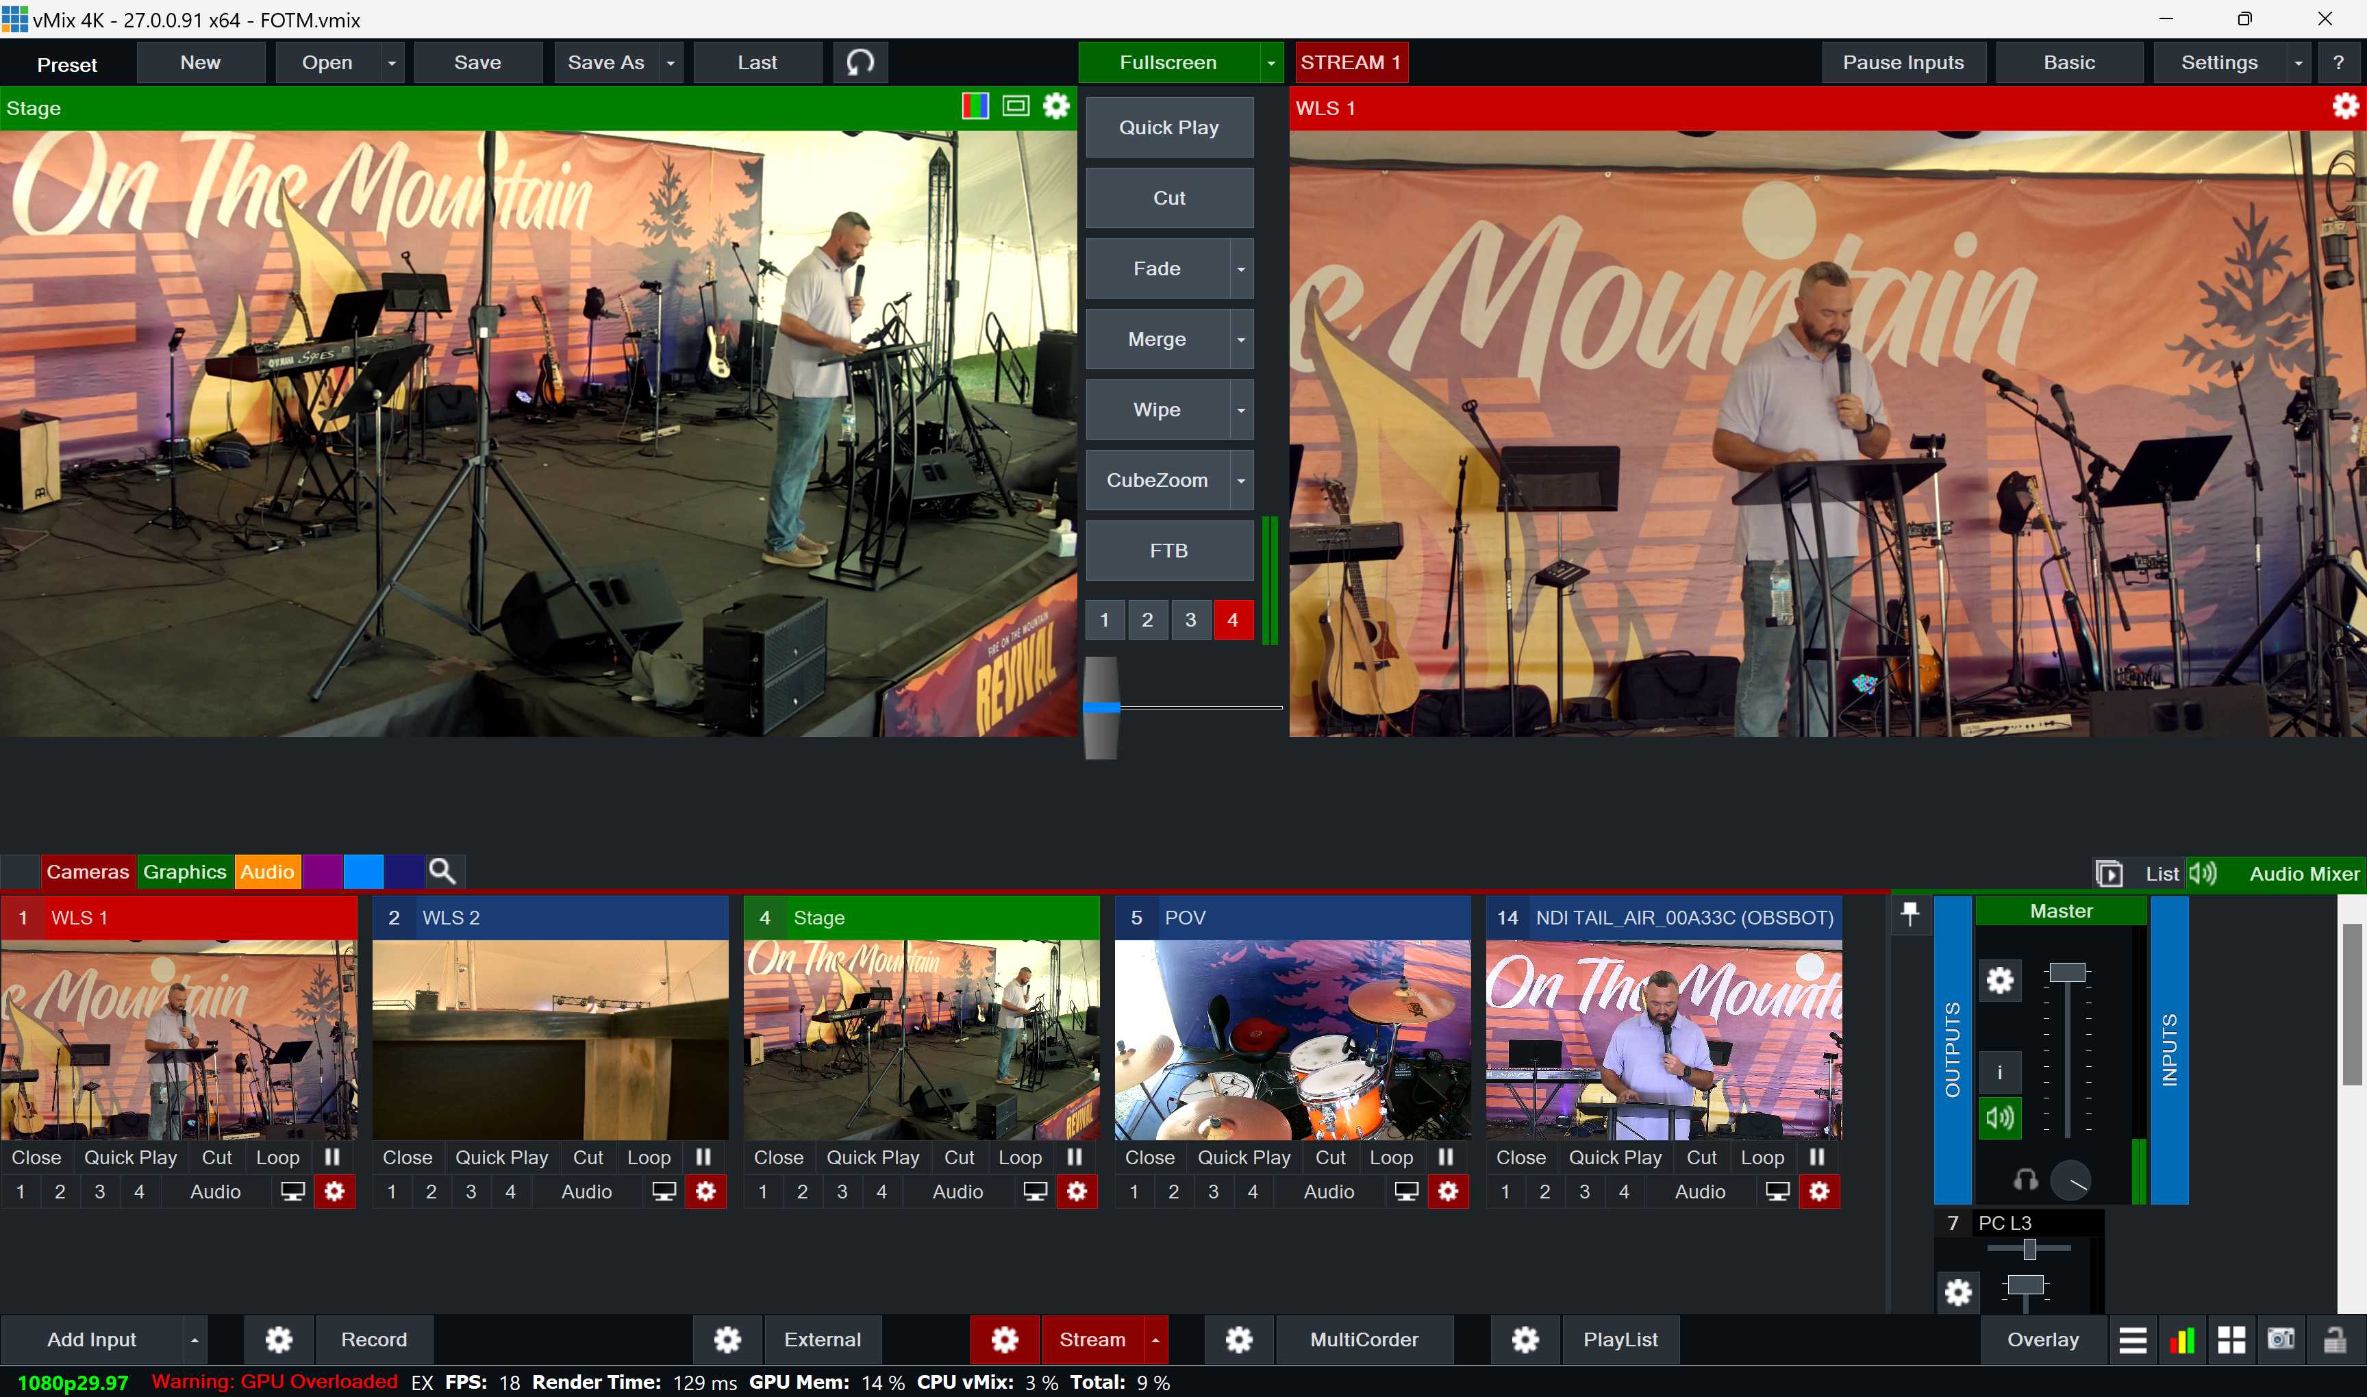Viewport: 2367px width, 1397px height.
Task: Open the Master audio settings gear
Action: tap(2000, 981)
